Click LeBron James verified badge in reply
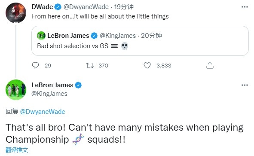This screenshot has width=254, height=156. point(78,85)
